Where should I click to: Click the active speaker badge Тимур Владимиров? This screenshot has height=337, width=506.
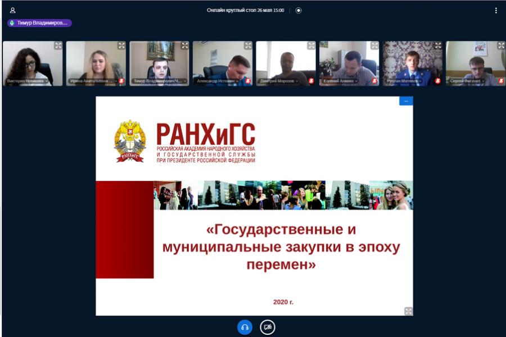click(x=39, y=23)
